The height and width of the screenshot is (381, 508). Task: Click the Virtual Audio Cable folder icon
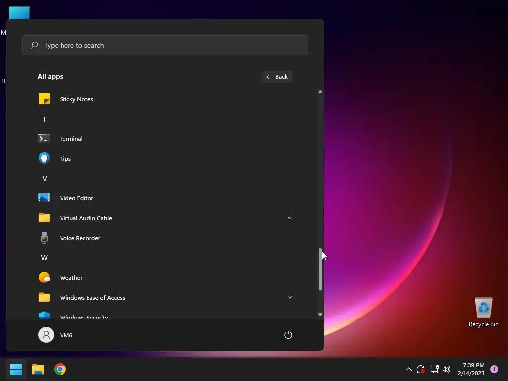click(44, 218)
